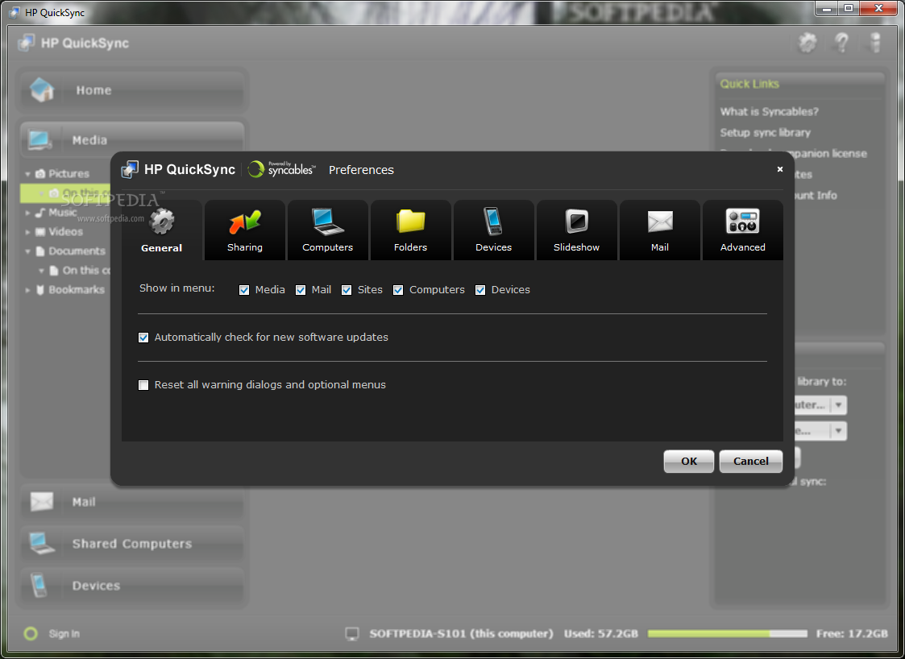Collapse the Pictures tree node
The width and height of the screenshot is (905, 659).
27,174
